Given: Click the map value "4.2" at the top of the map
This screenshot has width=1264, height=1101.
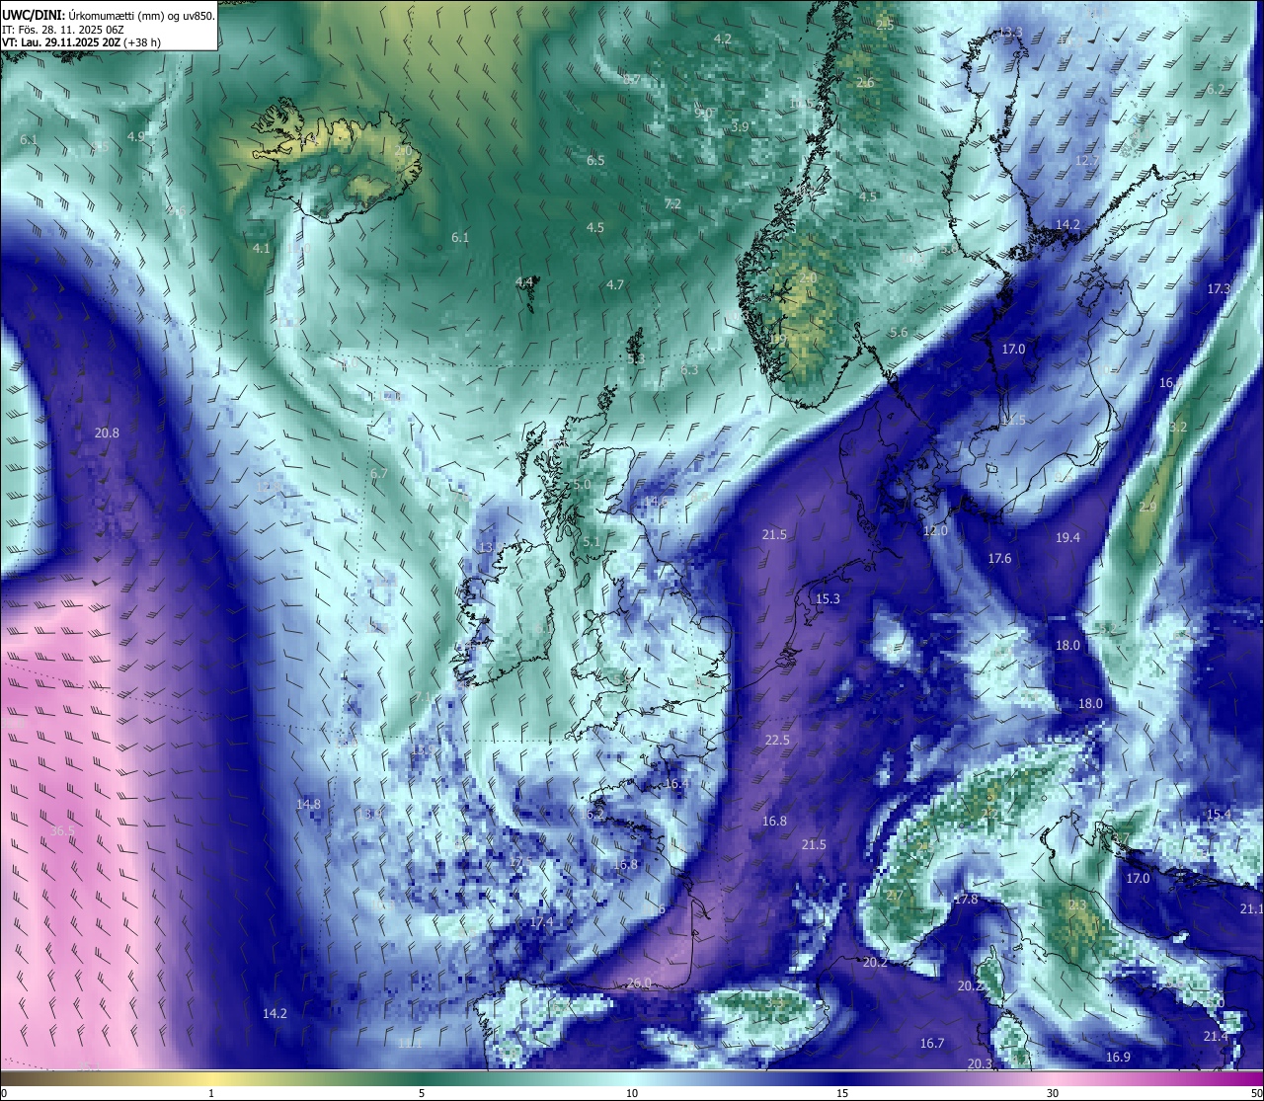Looking at the screenshot, I should point(723,39).
